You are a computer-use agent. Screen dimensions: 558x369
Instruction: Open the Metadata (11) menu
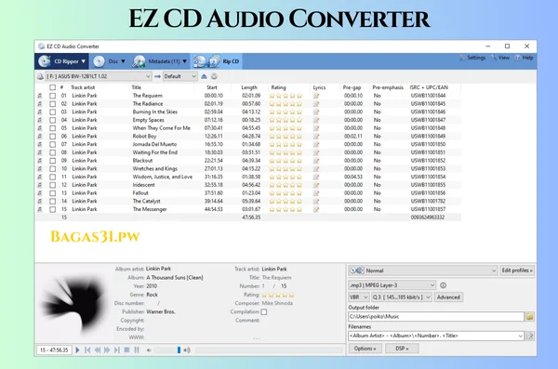click(159, 61)
